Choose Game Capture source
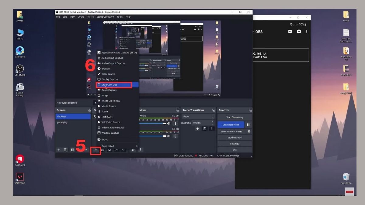 click(x=118, y=90)
